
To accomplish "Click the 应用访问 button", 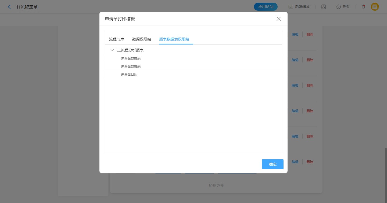I will point(266,7).
